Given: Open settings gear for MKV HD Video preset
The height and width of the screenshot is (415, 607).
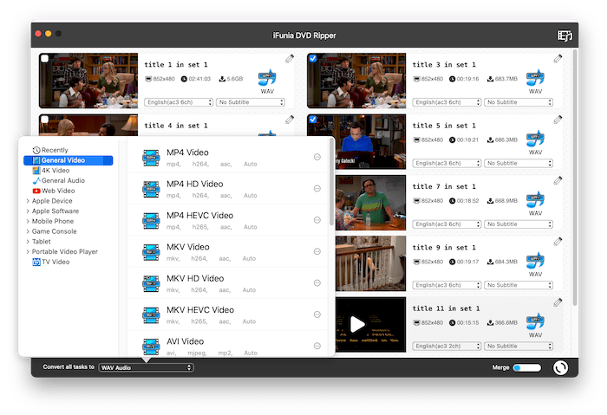Looking at the screenshot, I should [317, 284].
